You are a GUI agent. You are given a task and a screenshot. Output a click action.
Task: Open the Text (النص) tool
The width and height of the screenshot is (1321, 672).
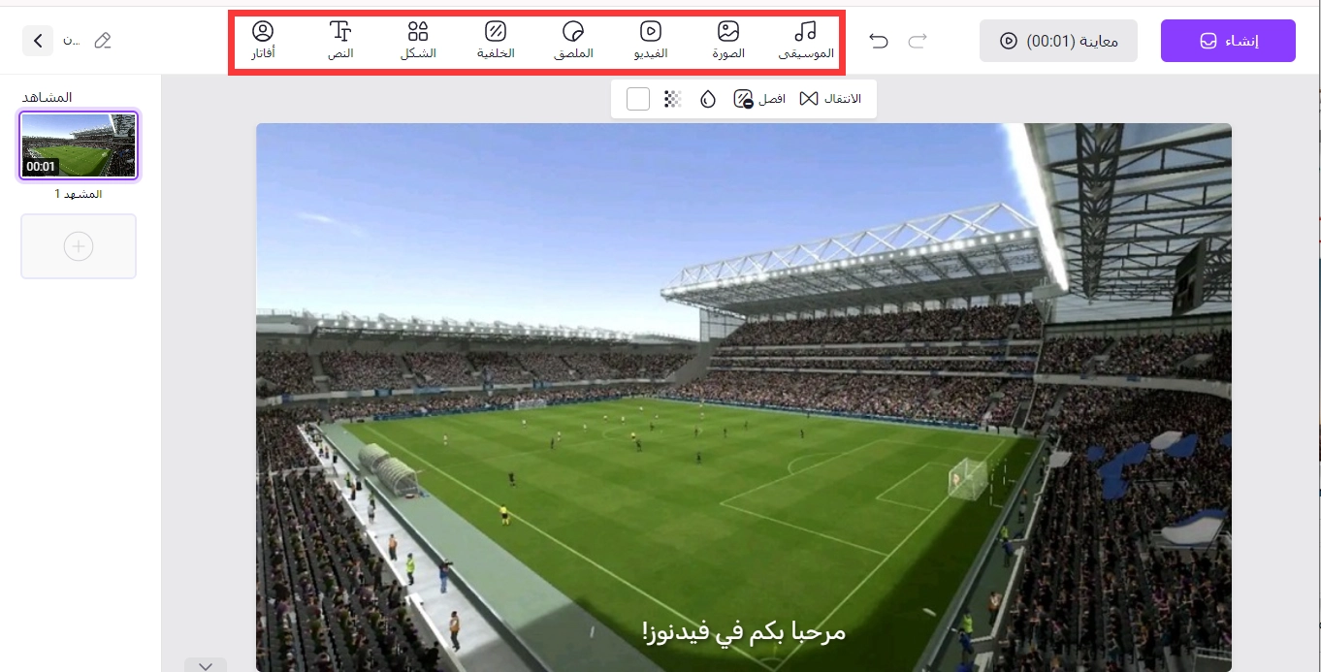340,41
